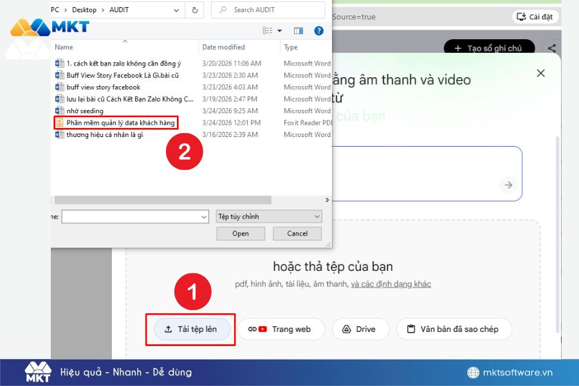Expand the file name combo box dropdown
Viewport: 579px width, 386px height.
204,216
